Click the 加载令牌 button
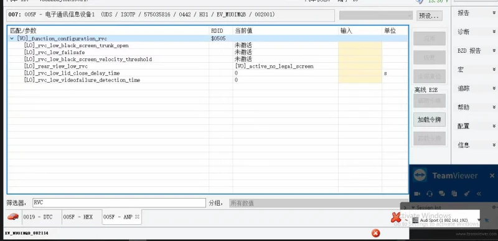 (x=430, y=120)
